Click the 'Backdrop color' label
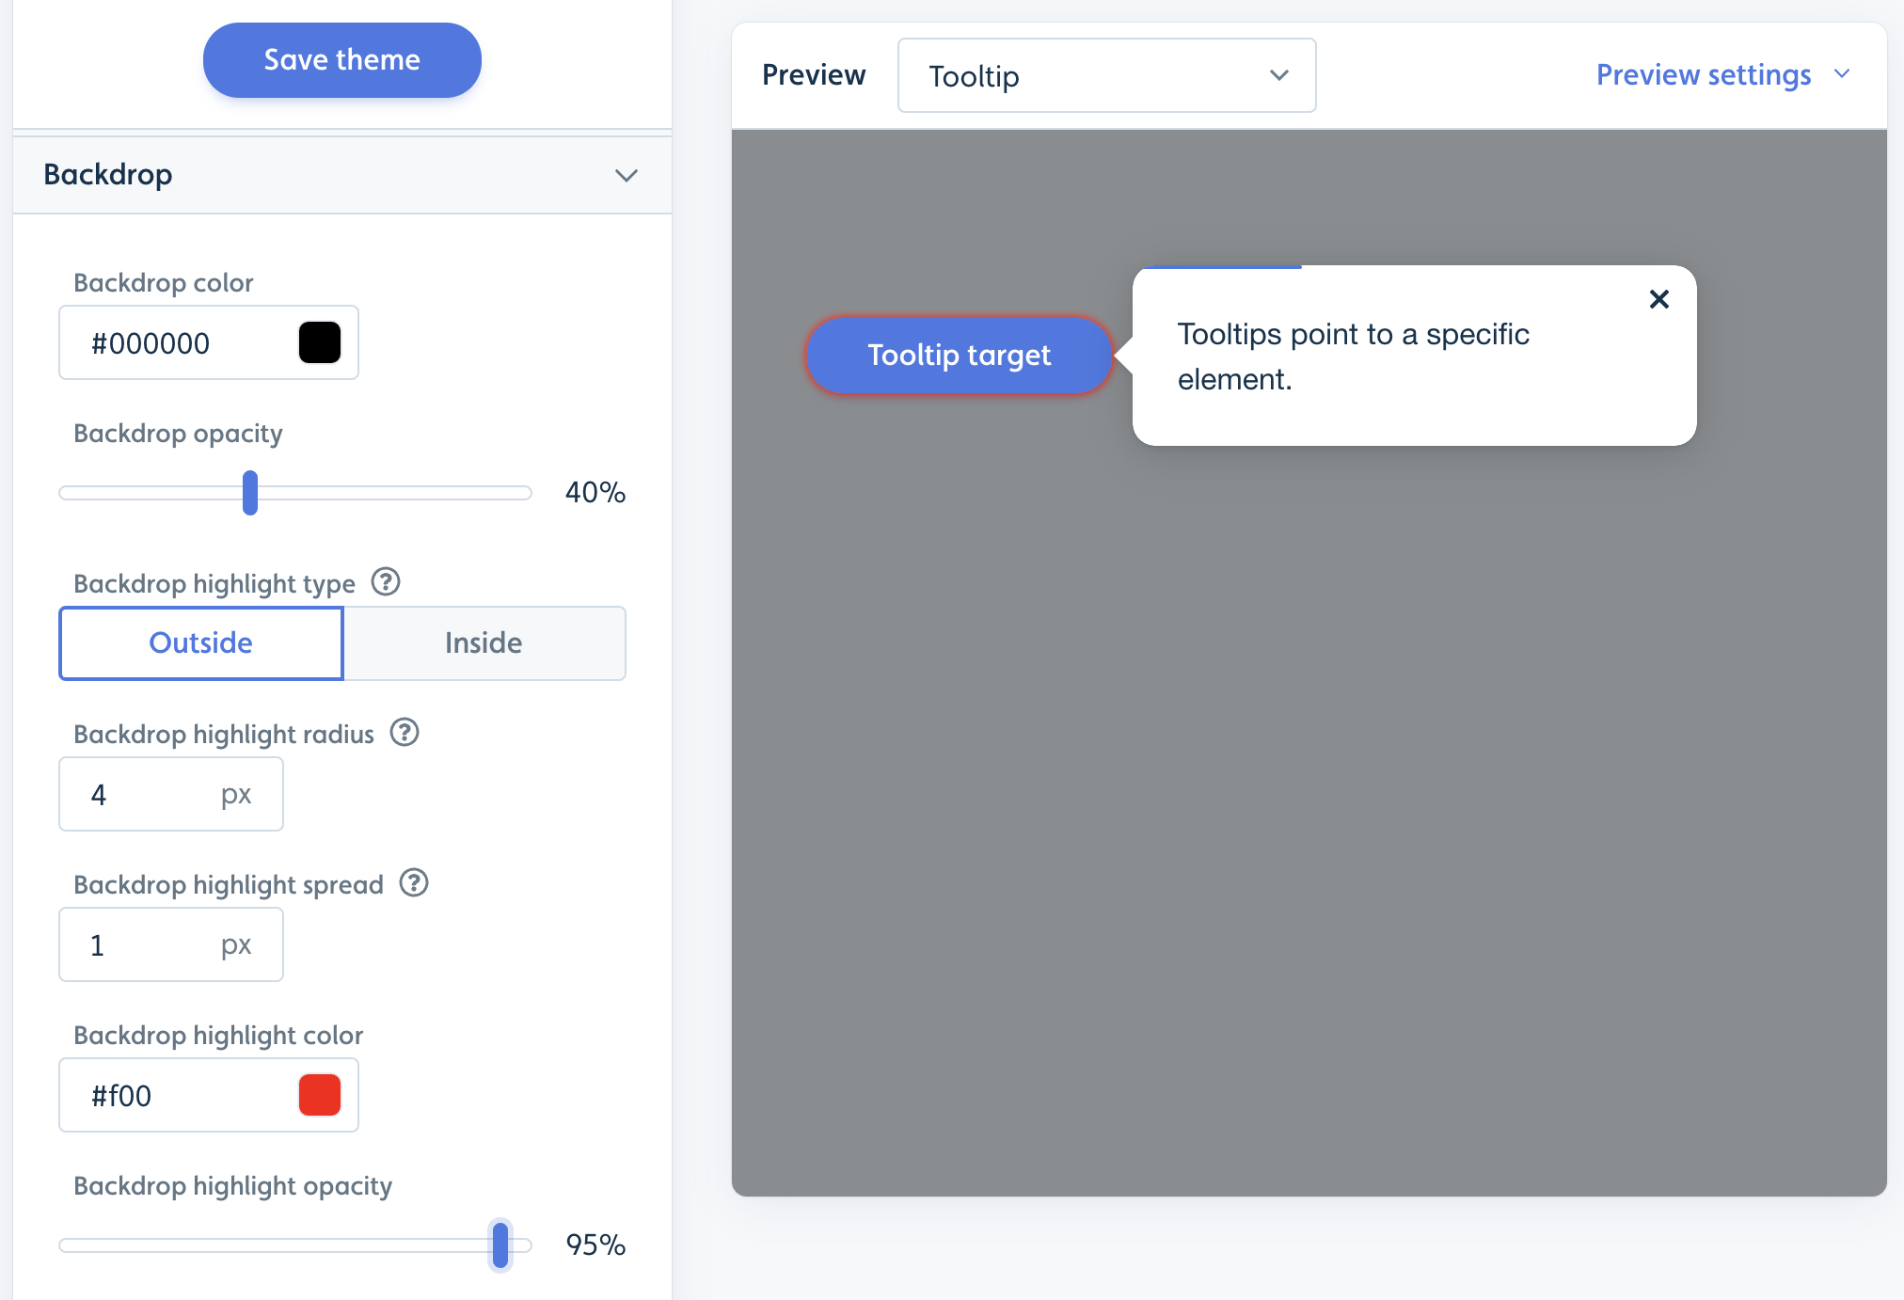This screenshot has height=1300, width=1904. point(164,282)
